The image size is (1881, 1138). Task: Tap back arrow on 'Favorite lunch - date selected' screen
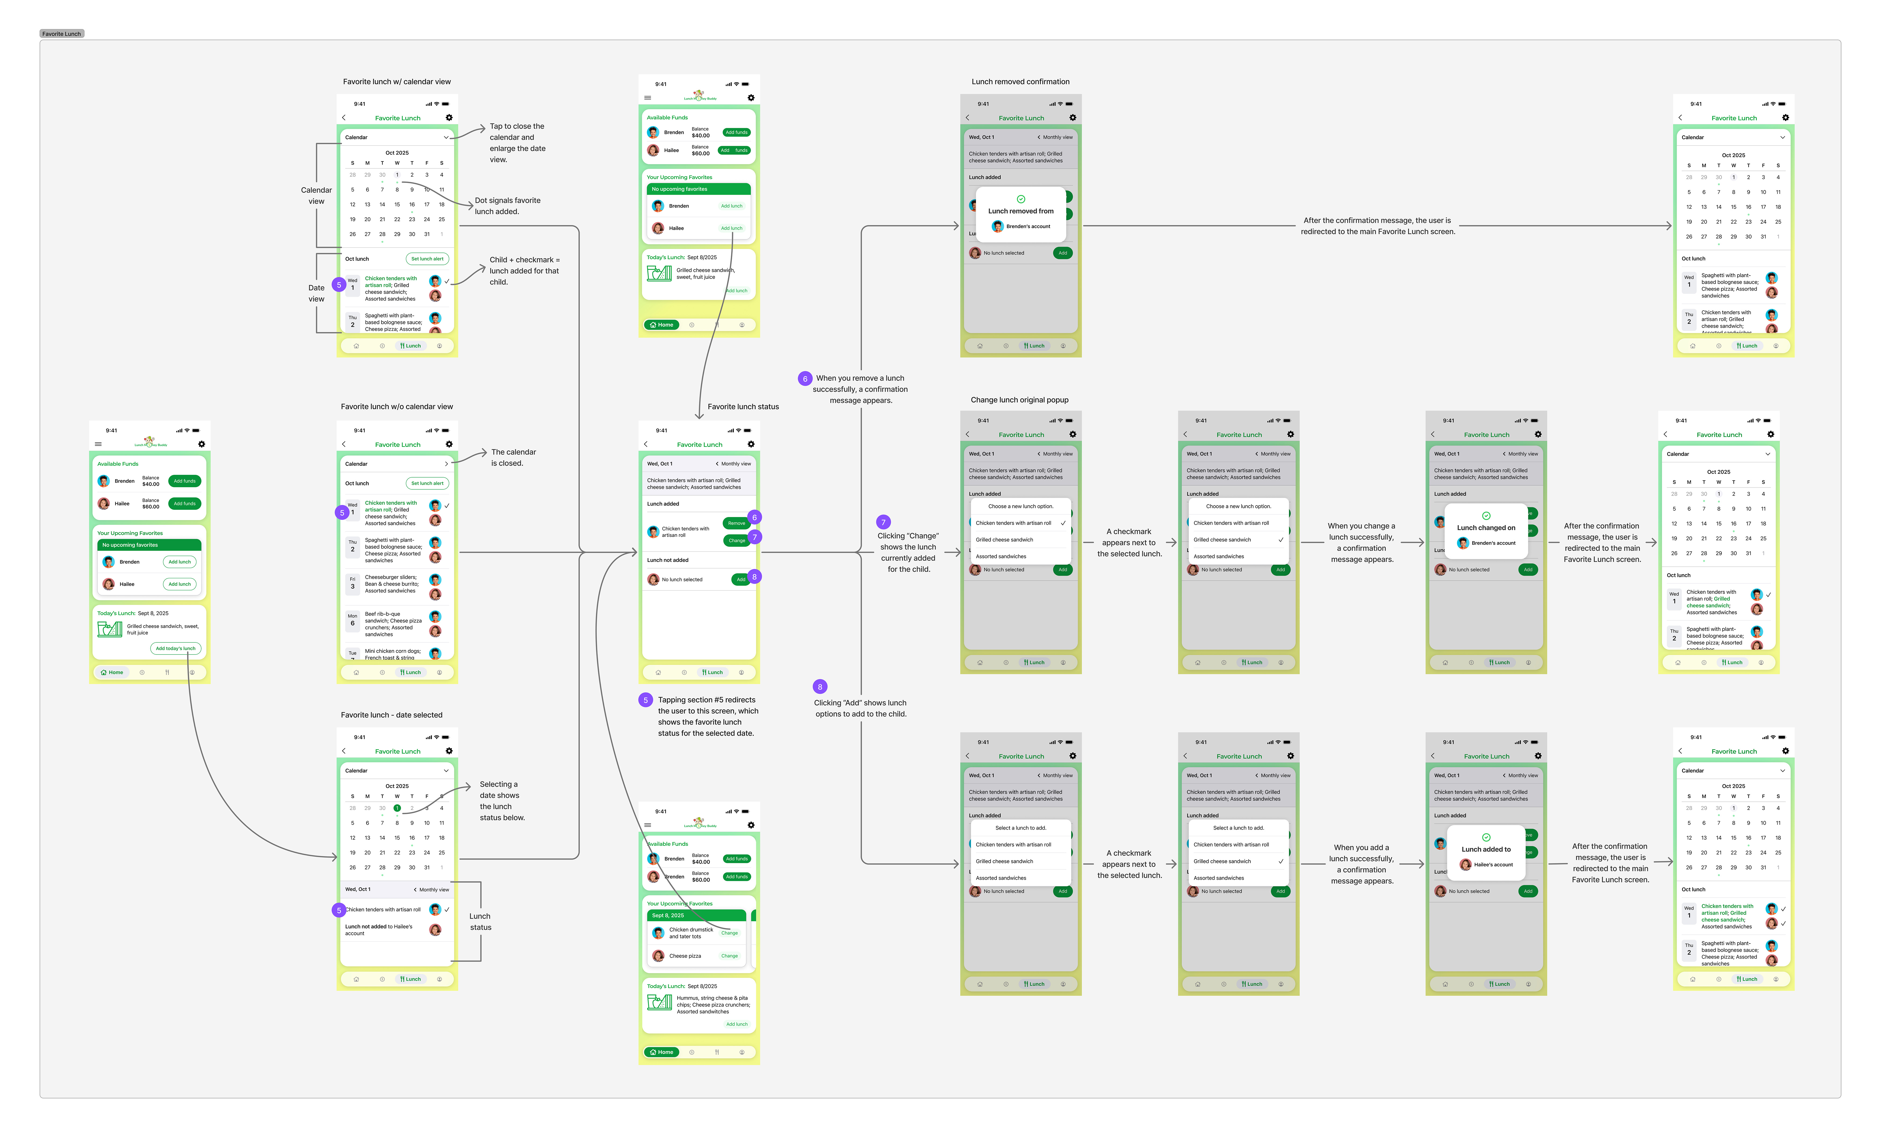point(344,751)
